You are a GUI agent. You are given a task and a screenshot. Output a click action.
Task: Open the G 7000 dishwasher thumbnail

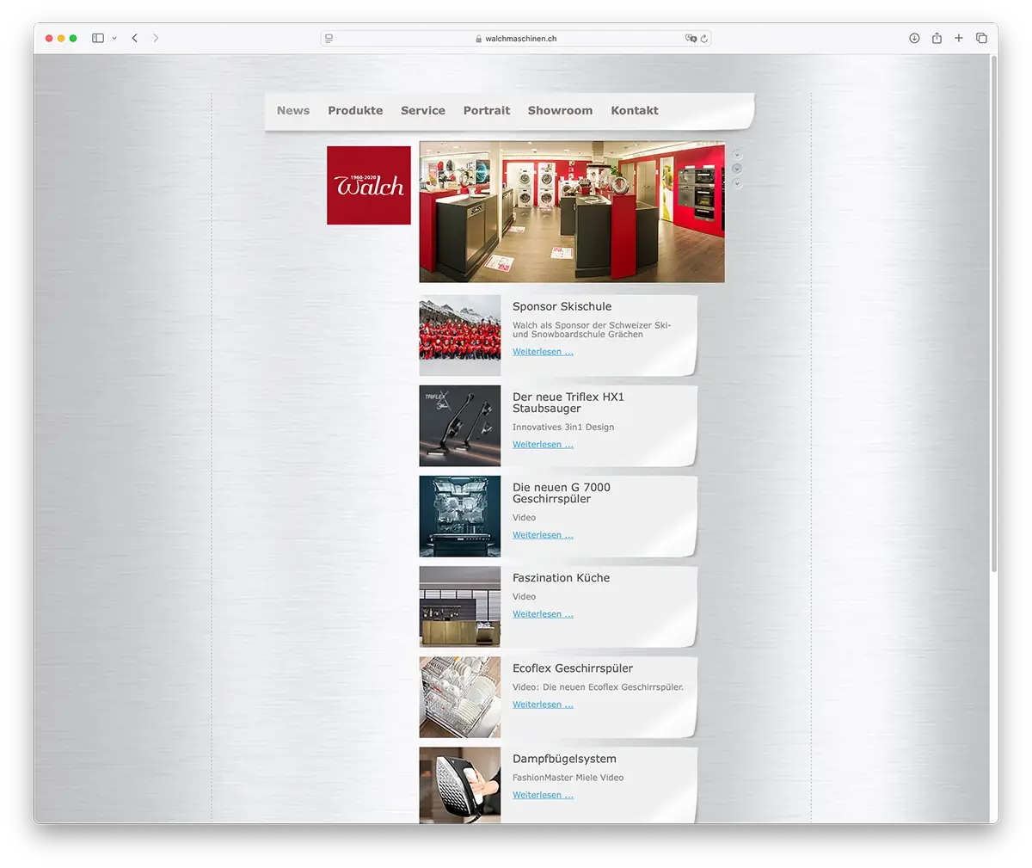coord(460,516)
